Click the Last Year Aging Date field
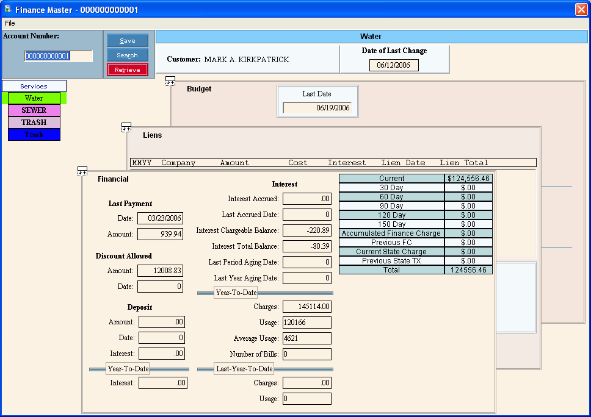The image size is (591, 417). (307, 278)
